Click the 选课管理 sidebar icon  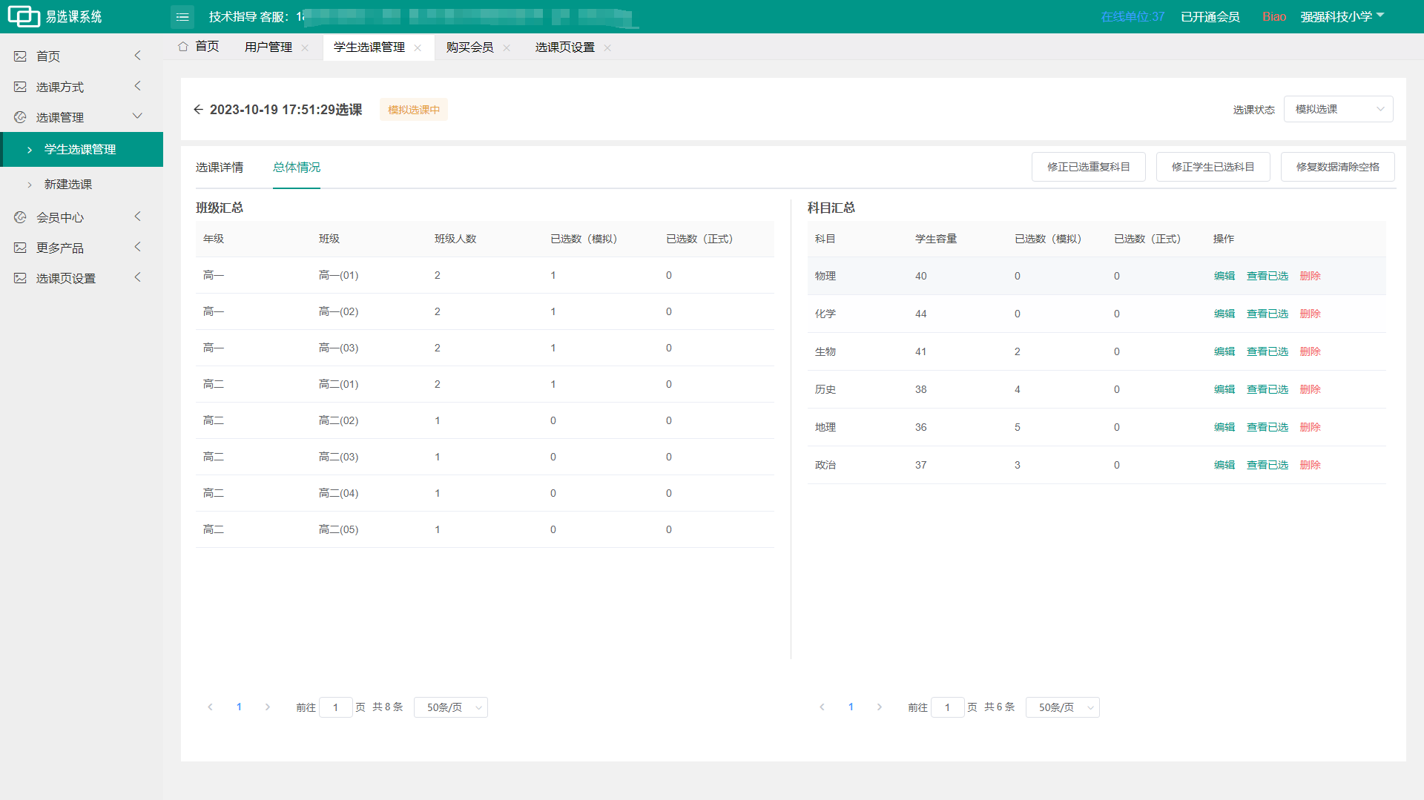[x=20, y=117]
